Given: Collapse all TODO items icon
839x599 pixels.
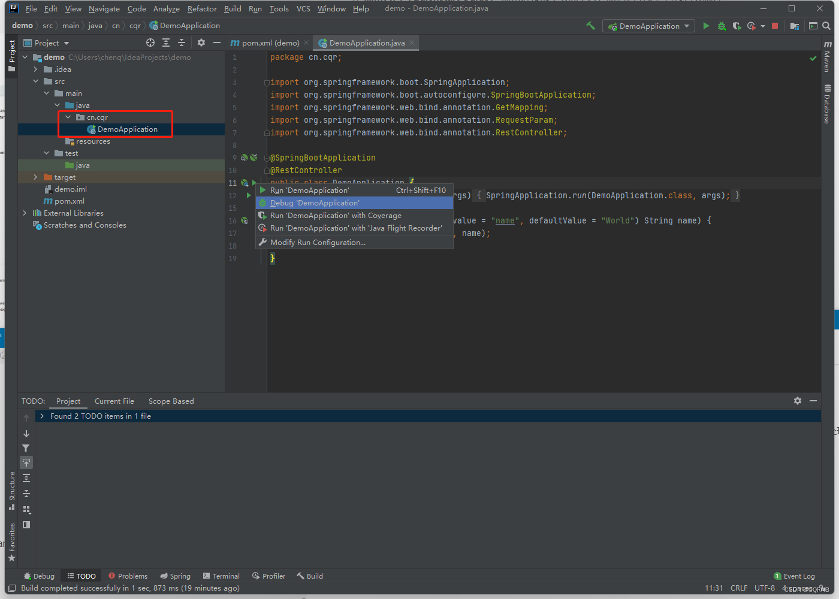Looking at the screenshot, I should [x=26, y=494].
